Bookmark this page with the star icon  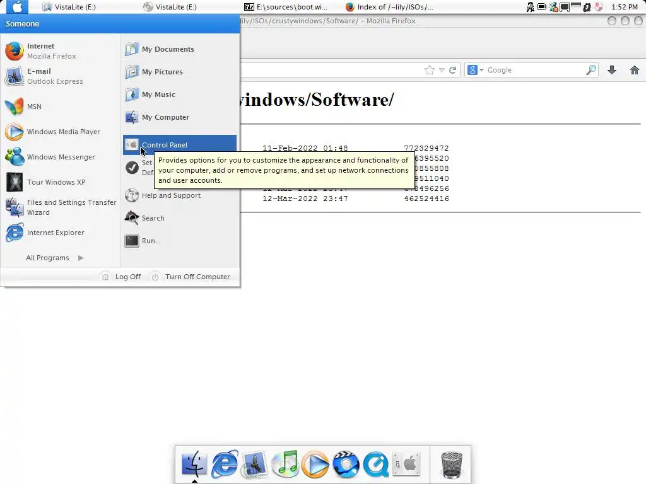429,70
